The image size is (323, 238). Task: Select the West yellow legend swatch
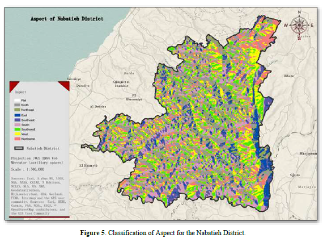(17, 134)
